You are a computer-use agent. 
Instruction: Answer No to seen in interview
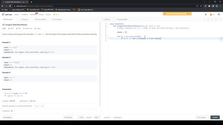tap(42, 106)
